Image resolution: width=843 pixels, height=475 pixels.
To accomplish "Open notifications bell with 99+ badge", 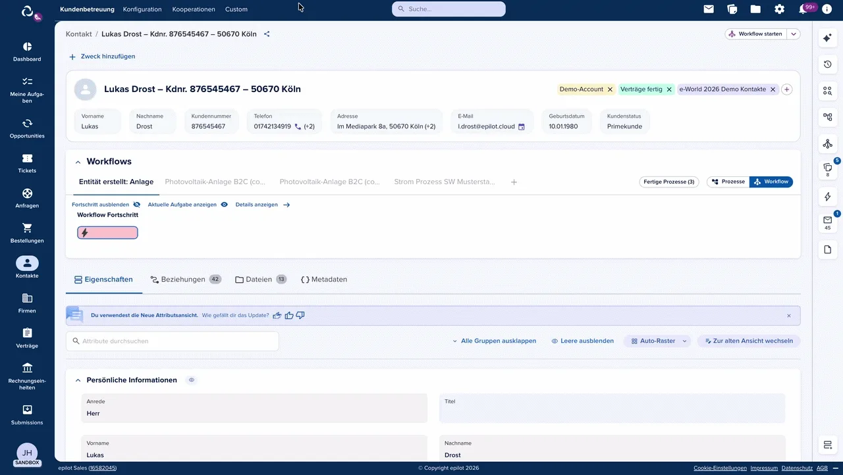I will pyautogui.click(x=803, y=9).
